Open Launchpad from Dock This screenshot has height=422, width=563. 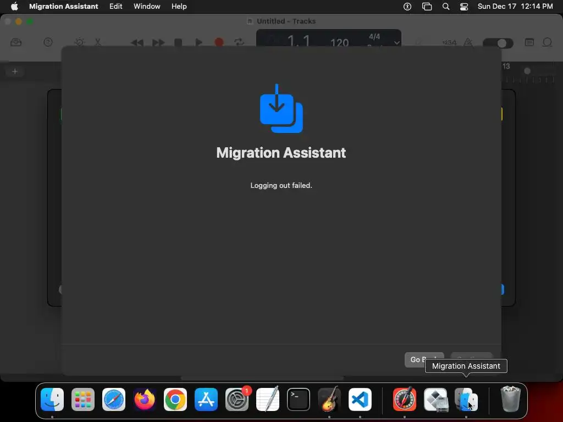(83, 399)
